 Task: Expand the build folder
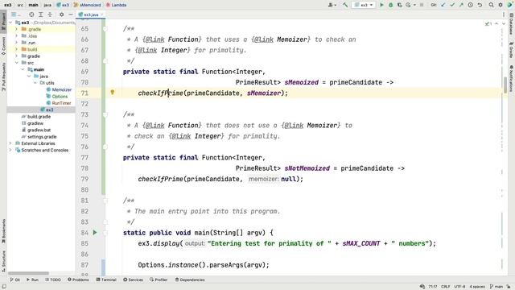16,49
